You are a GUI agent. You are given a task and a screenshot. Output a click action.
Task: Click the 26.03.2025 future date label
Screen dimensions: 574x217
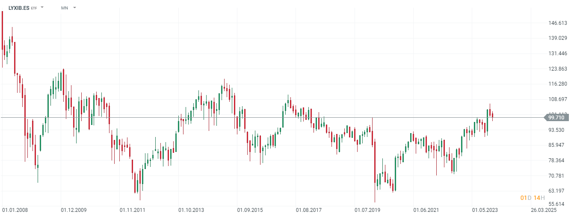544,210
